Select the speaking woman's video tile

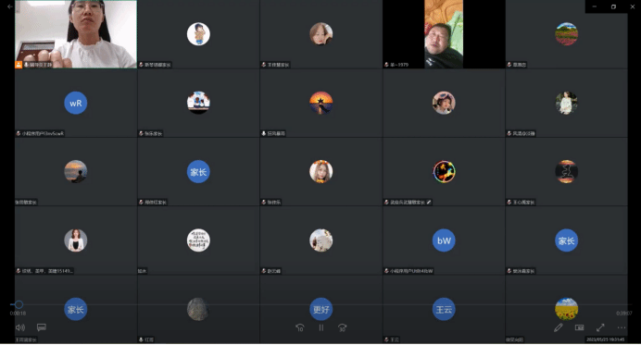tap(76, 34)
